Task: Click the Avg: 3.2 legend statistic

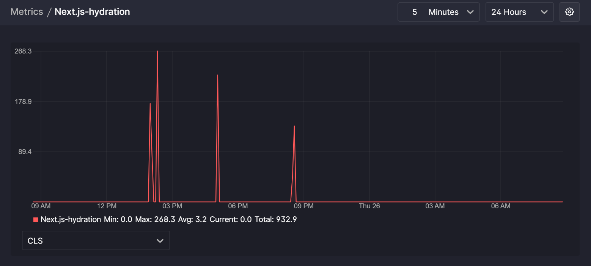Action: pyautogui.click(x=192, y=219)
